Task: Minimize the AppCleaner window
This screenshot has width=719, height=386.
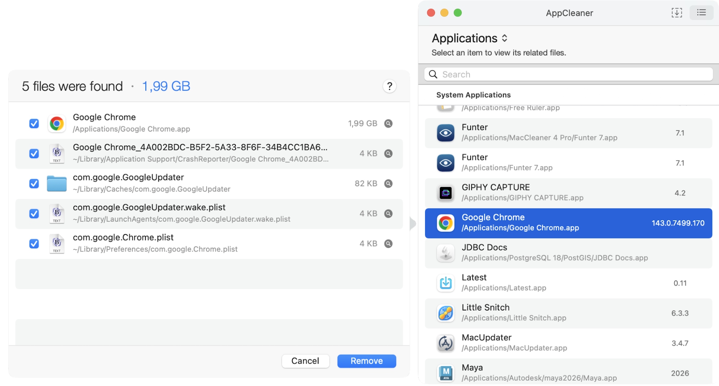Action: click(x=444, y=13)
